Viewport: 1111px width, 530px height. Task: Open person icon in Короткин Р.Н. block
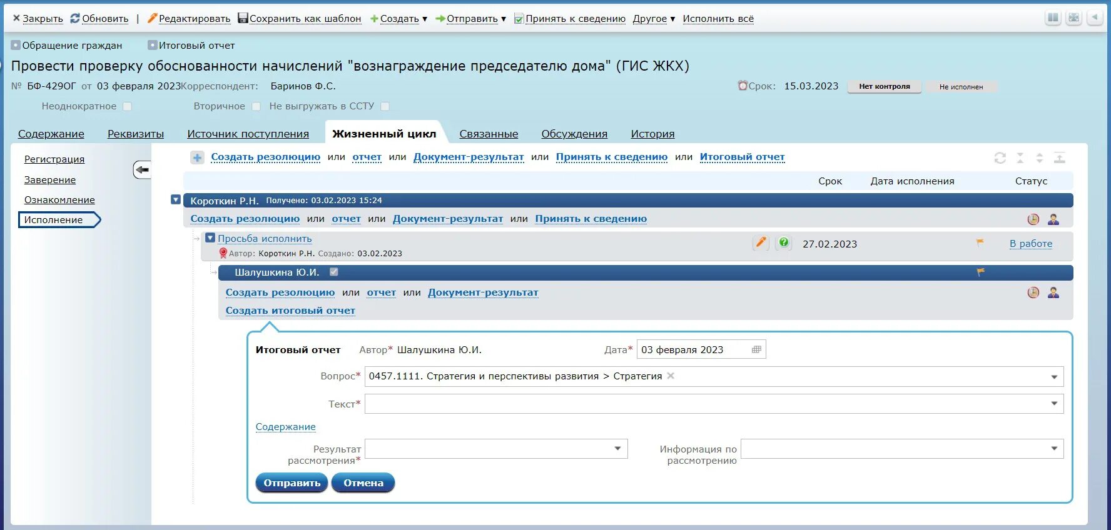(x=1053, y=219)
